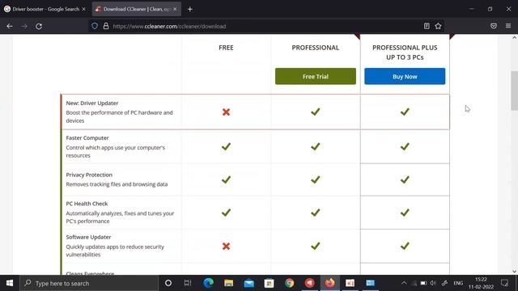Show hidden system tray icons
518x291 pixels.
coord(404,283)
